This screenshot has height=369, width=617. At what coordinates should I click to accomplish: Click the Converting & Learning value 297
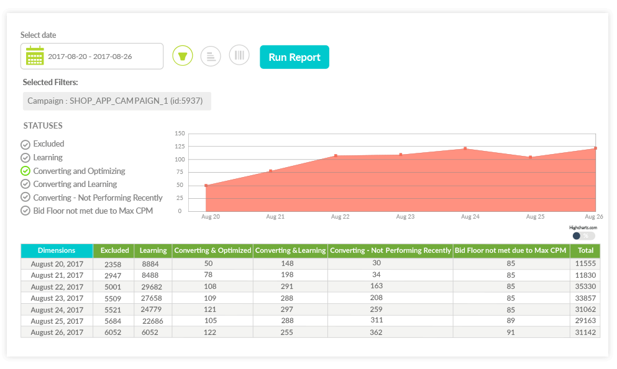coord(287,309)
